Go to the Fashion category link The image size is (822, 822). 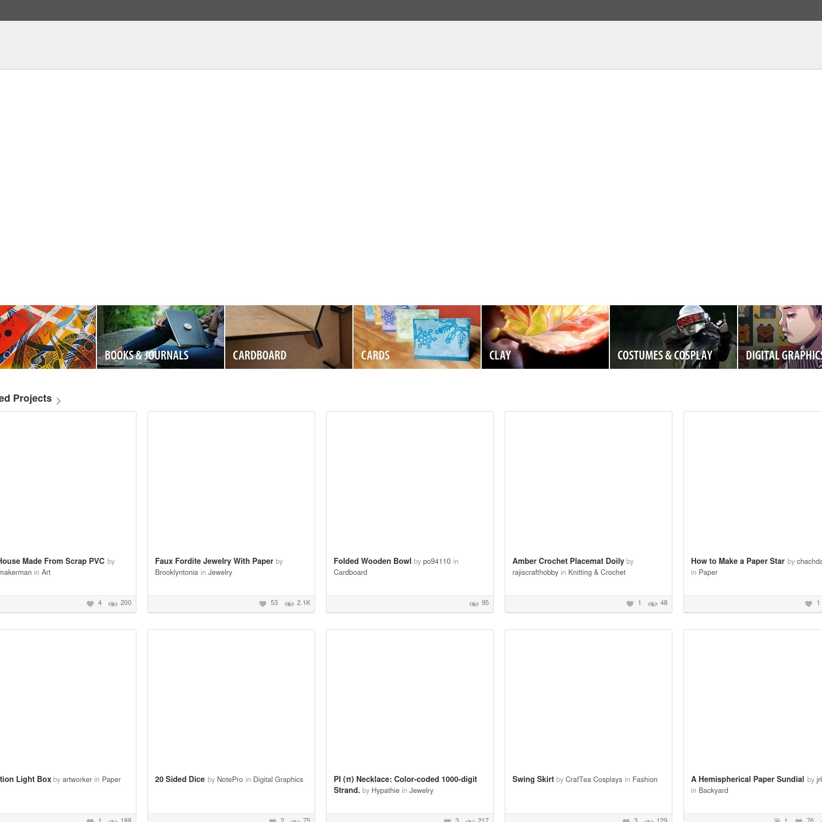[645, 780]
